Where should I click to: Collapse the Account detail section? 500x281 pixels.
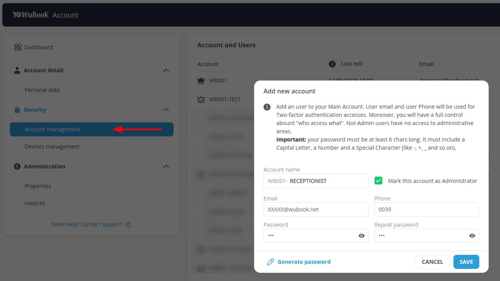pos(166,70)
